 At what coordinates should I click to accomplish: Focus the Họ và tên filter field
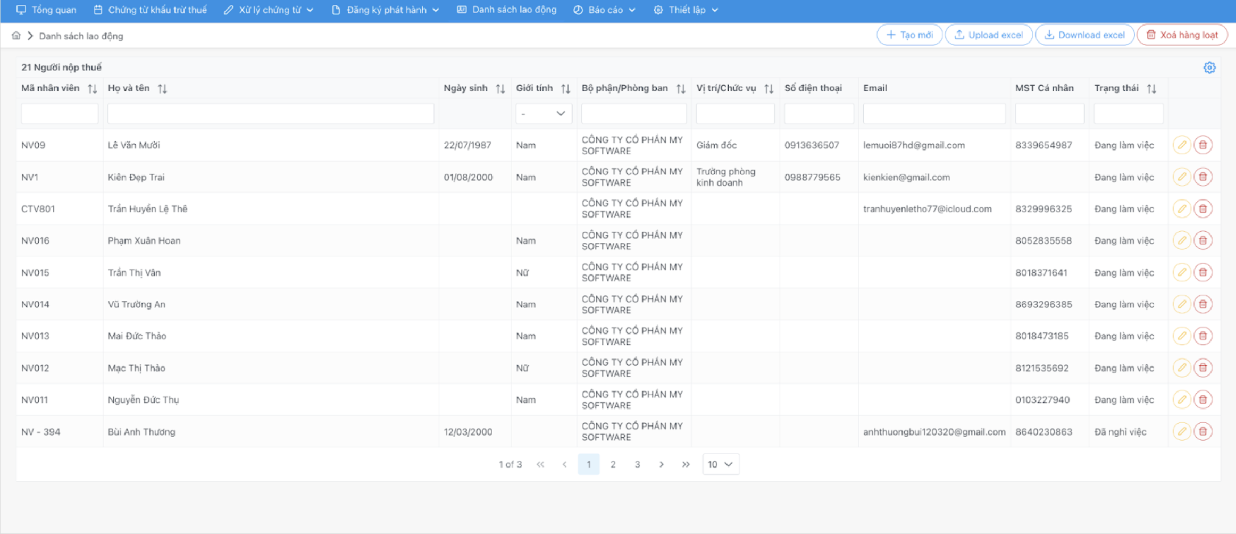coord(271,114)
